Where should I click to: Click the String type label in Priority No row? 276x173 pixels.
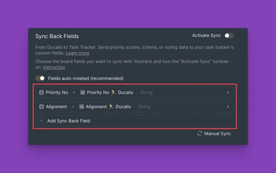pyautogui.click(x=146, y=92)
